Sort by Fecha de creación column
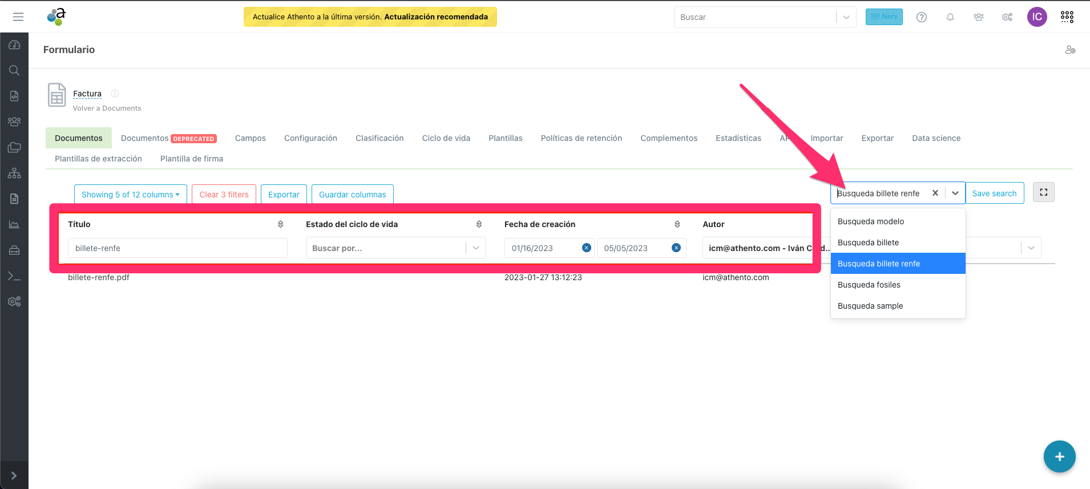This screenshot has width=1090, height=489. [677, 224]
